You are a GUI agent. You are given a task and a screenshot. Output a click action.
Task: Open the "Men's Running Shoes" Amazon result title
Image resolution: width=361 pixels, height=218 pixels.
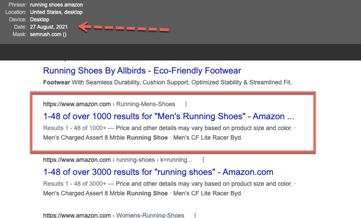169,116
